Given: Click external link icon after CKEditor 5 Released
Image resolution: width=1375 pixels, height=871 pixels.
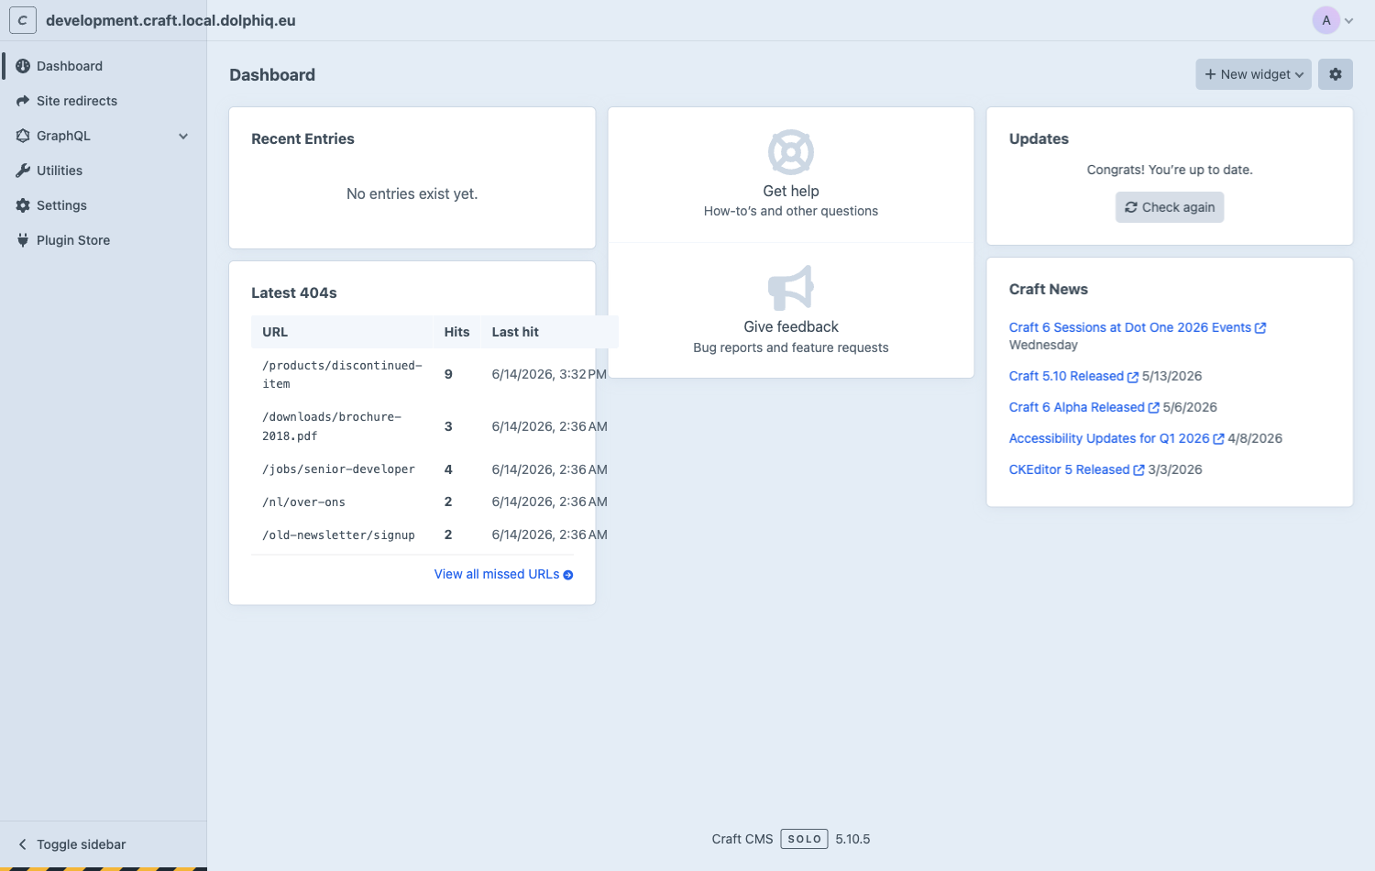Looking at the screenshot, I should [1139, 470].
